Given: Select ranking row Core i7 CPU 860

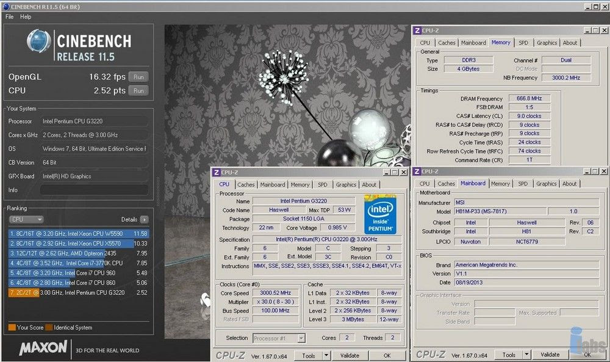Looking at the screenshot, I should coord(79,283).
